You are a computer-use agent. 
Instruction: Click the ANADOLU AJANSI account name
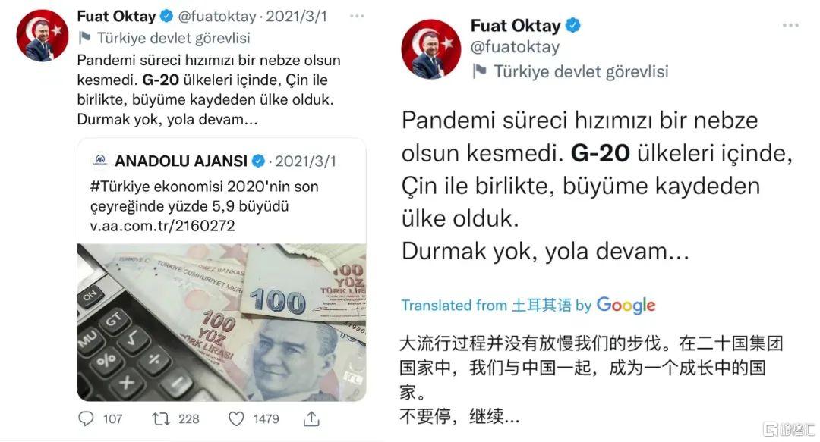point(181,161)
